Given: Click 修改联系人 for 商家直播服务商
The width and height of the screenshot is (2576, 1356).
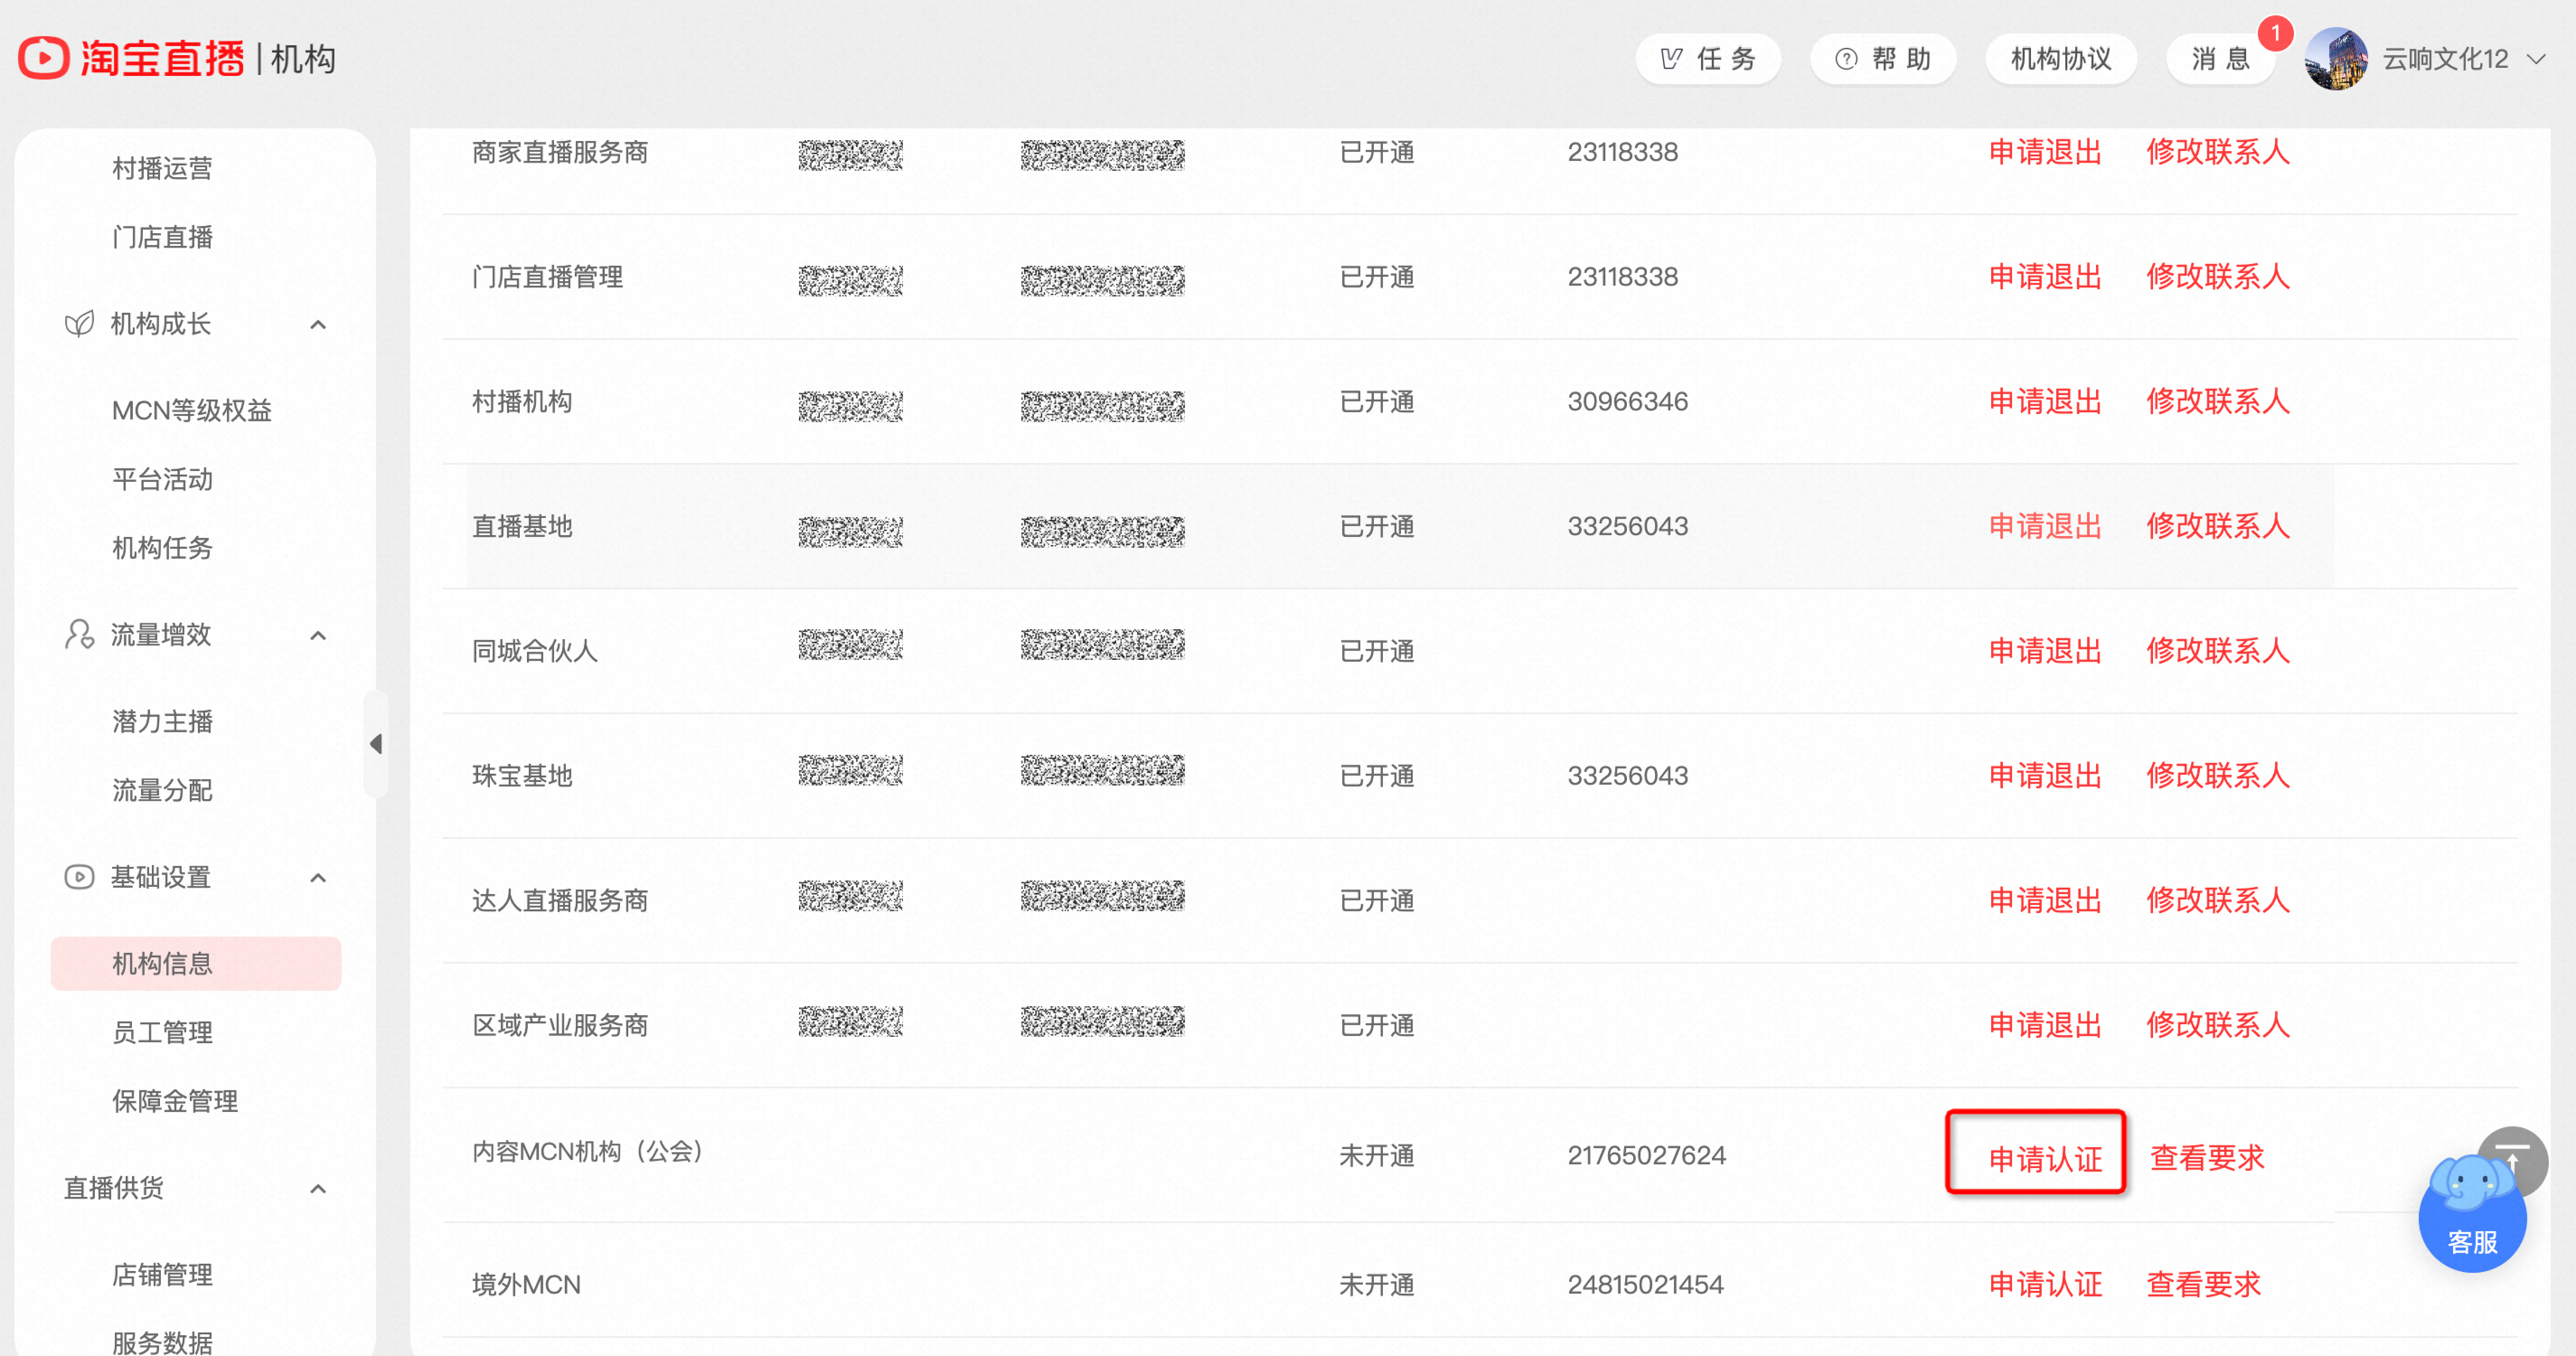Looking at the screenshot, I should tap(2217, 152).
